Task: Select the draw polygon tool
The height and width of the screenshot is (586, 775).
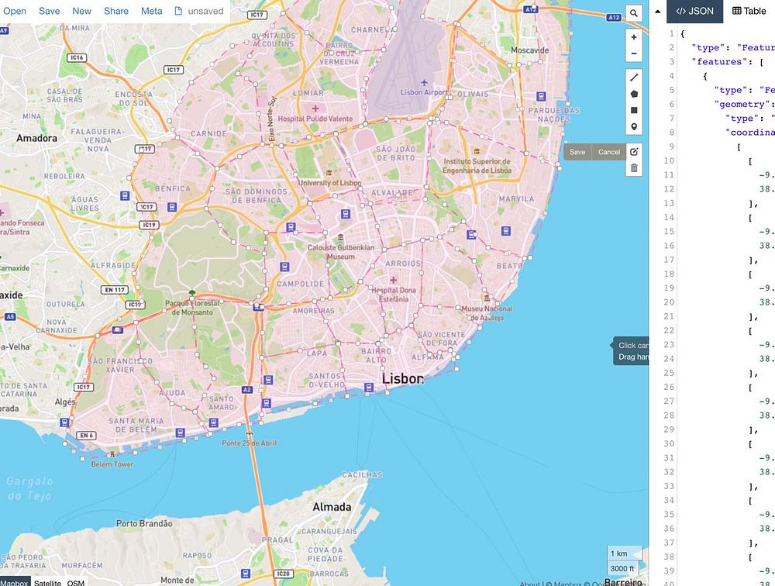Action: click(634, 94)
